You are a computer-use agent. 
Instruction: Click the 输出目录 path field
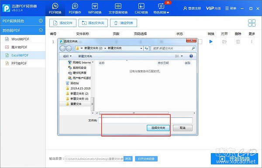coord(94,159)
